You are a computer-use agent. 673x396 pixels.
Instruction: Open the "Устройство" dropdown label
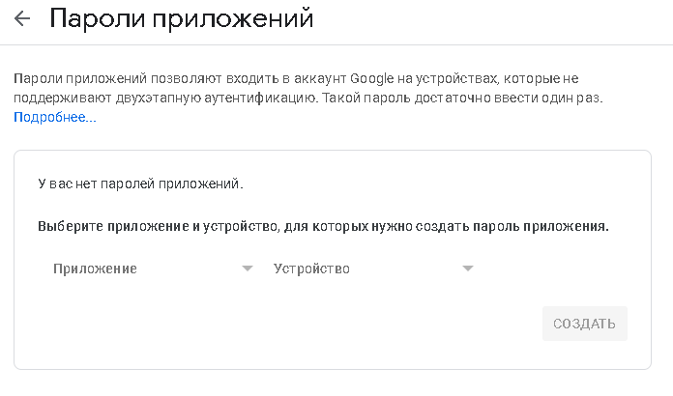(x=311, y=269)
